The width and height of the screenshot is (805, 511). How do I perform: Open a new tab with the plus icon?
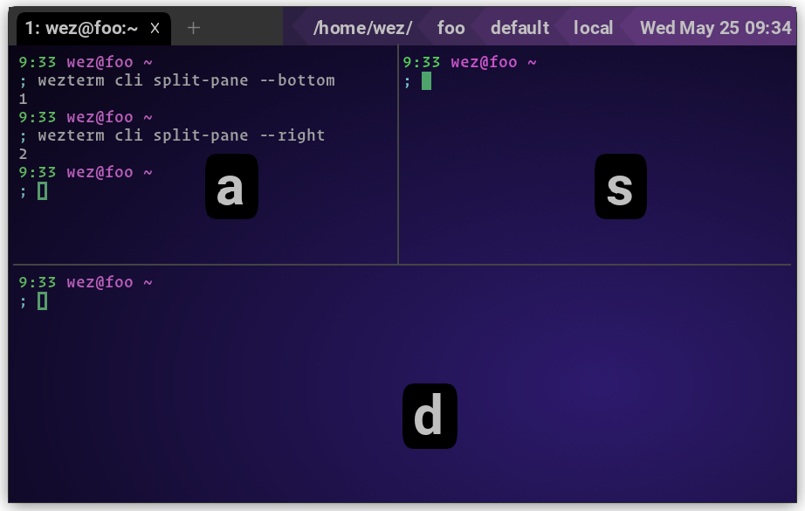coord(192,27)
